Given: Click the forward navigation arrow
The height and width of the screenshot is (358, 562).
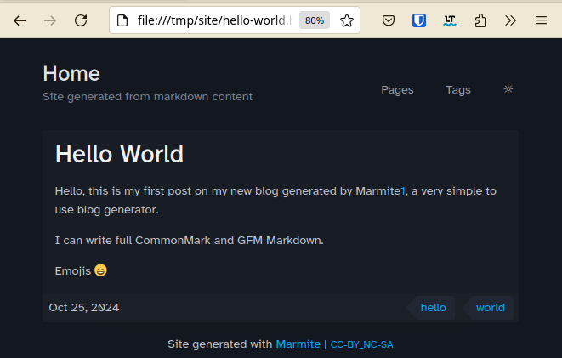Looking at the screenshot, I should (x=50, y=20).
